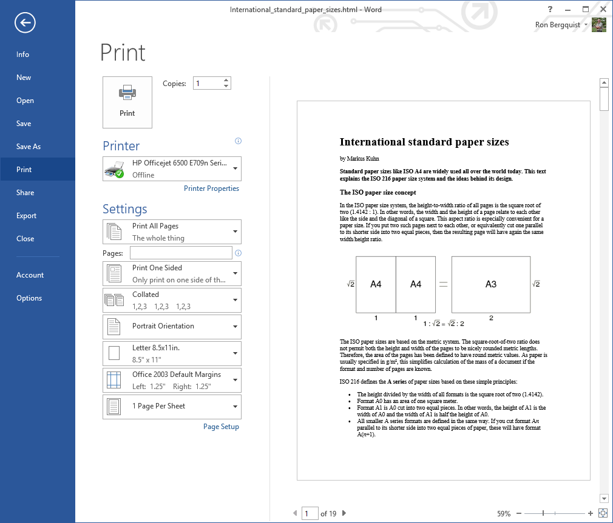Go to next page in print preview
613x523 pixels.
344,513
